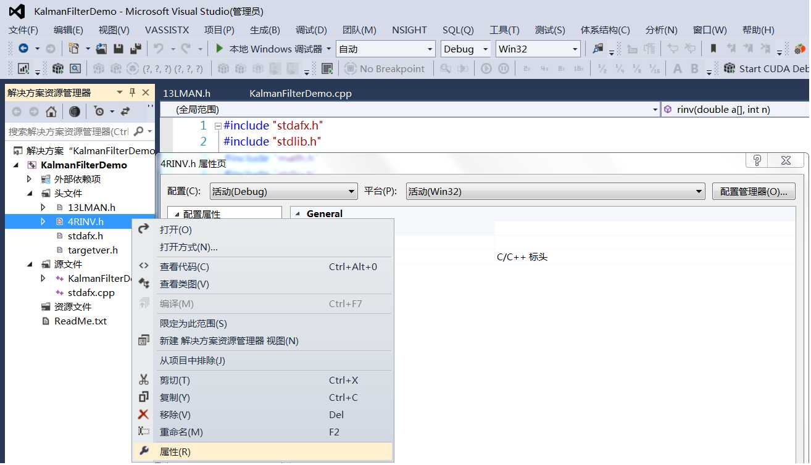Expand the 外部依赖项 node
Screen dimensions: 811x465
[29, 179]
